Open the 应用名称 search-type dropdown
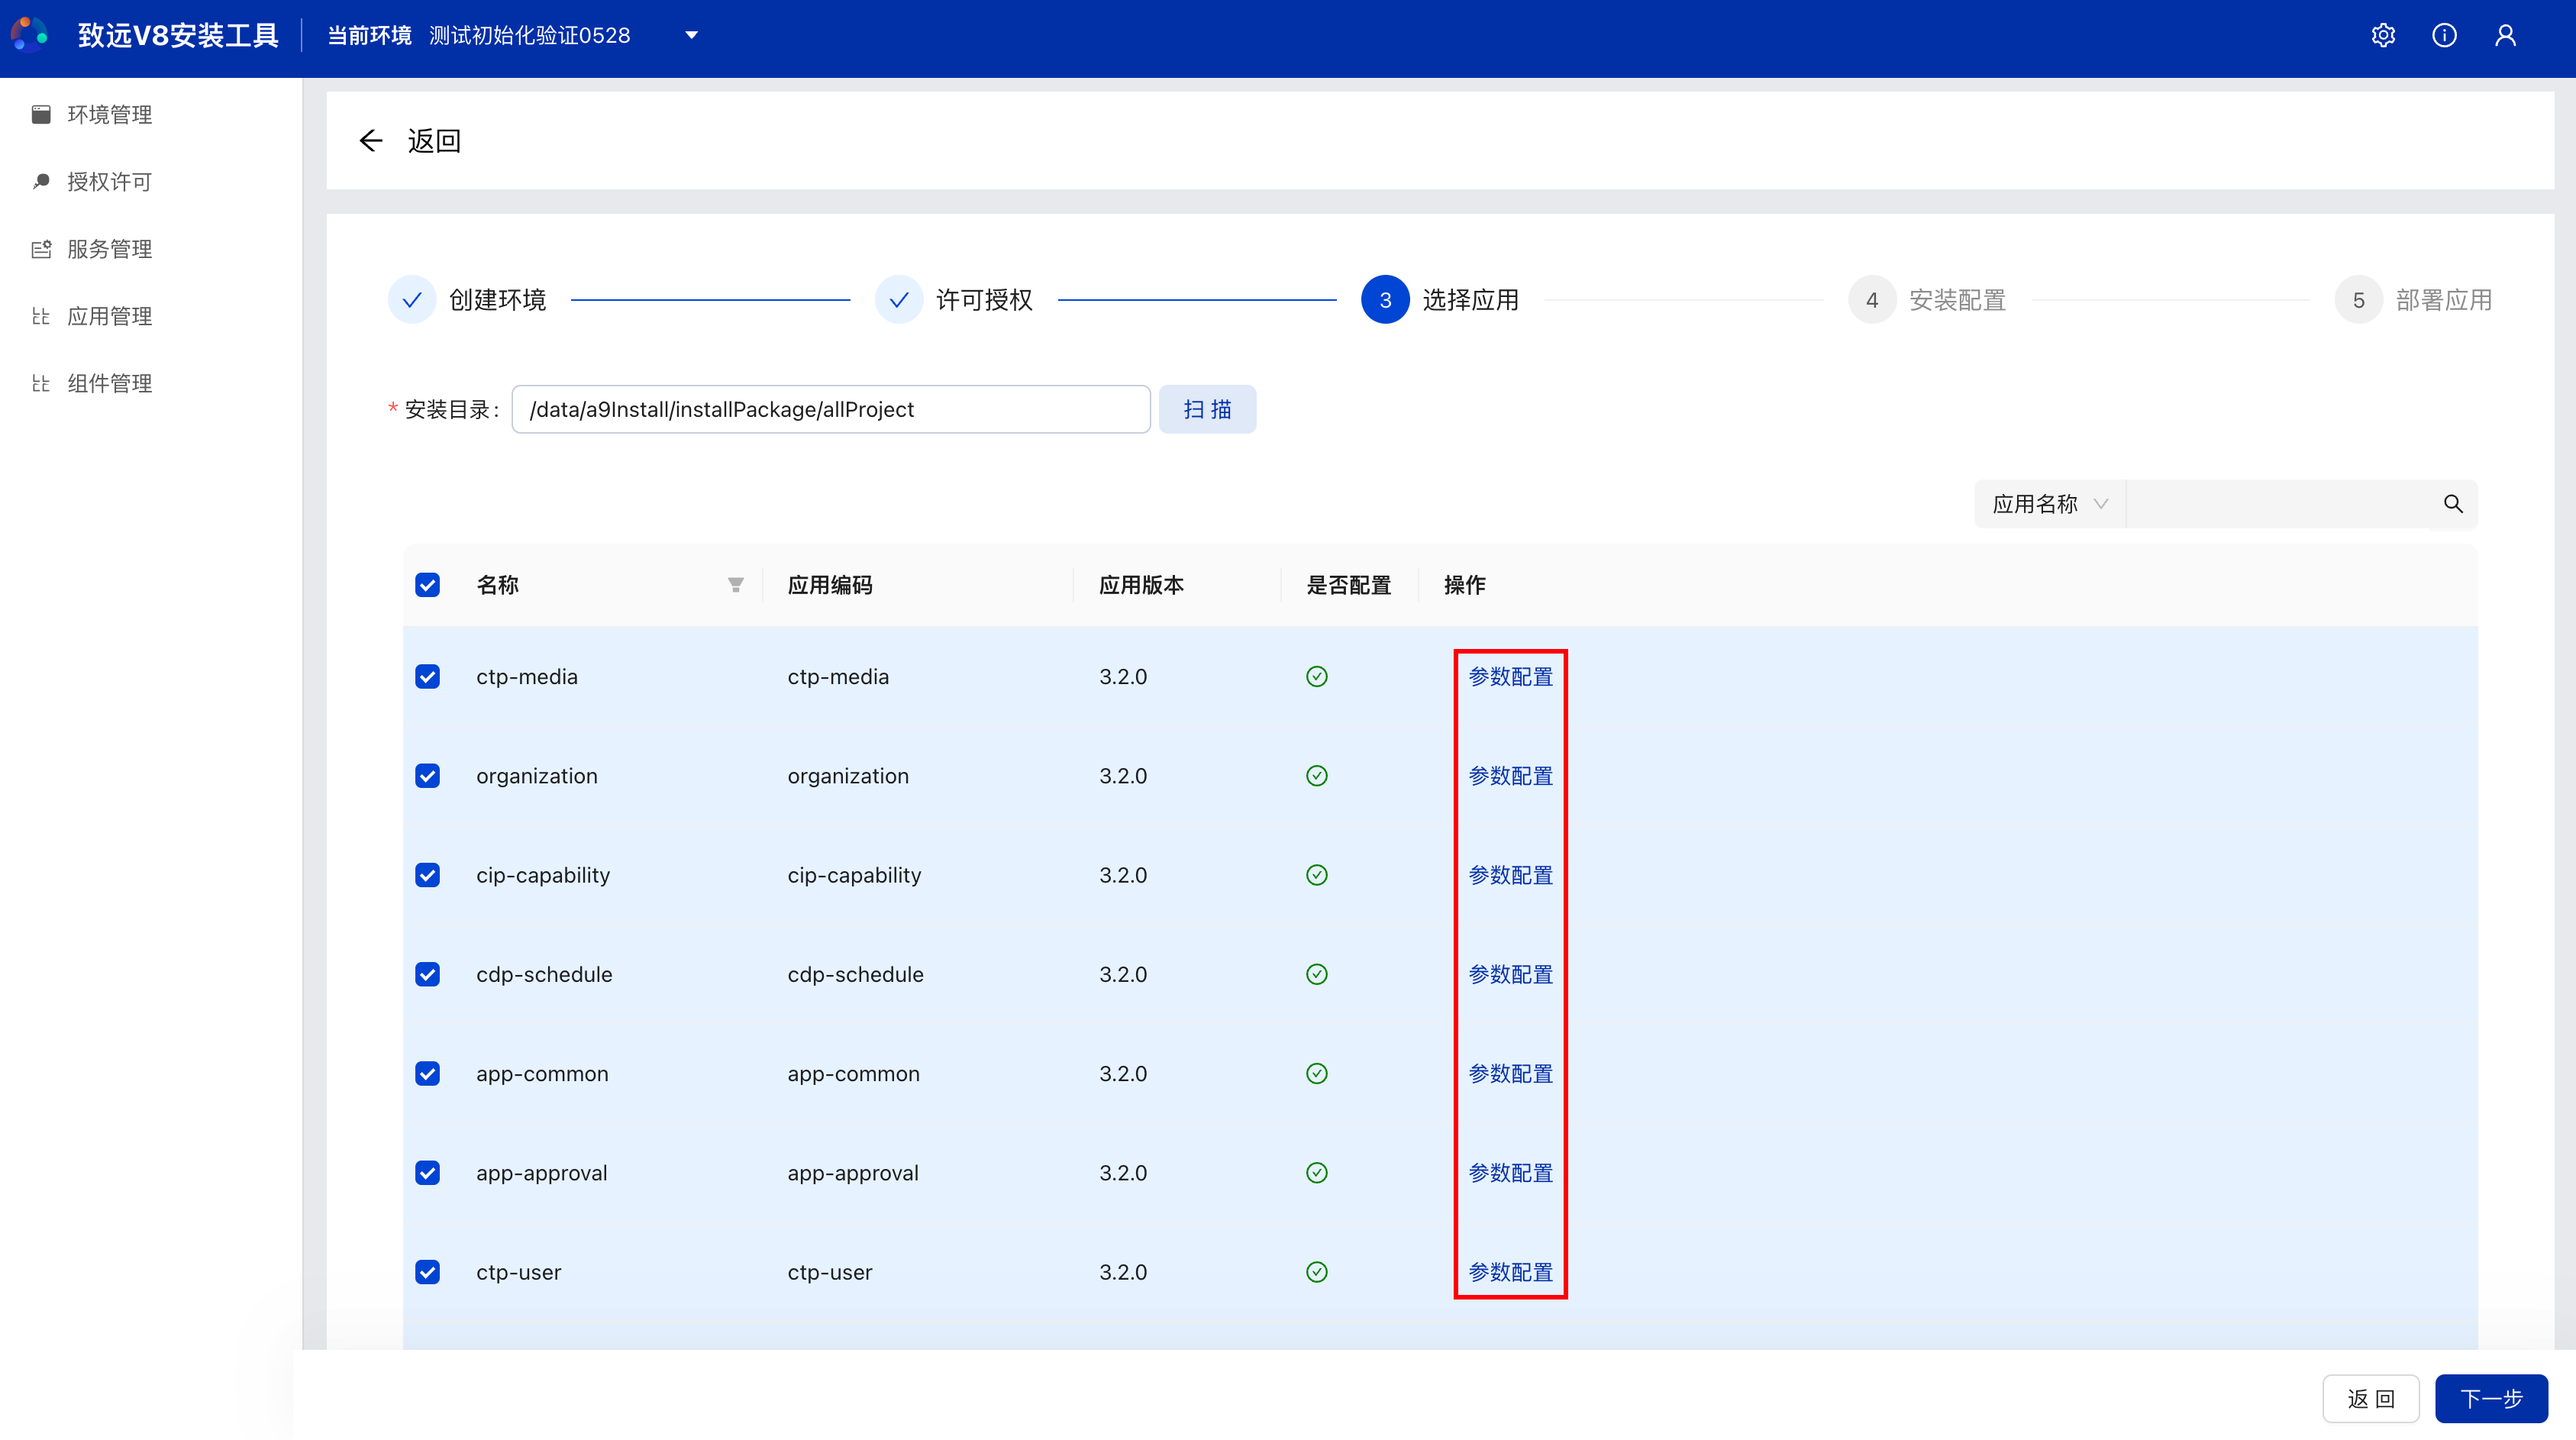The height and width of the screenshot is (1440, 2576). (2049, 503)
